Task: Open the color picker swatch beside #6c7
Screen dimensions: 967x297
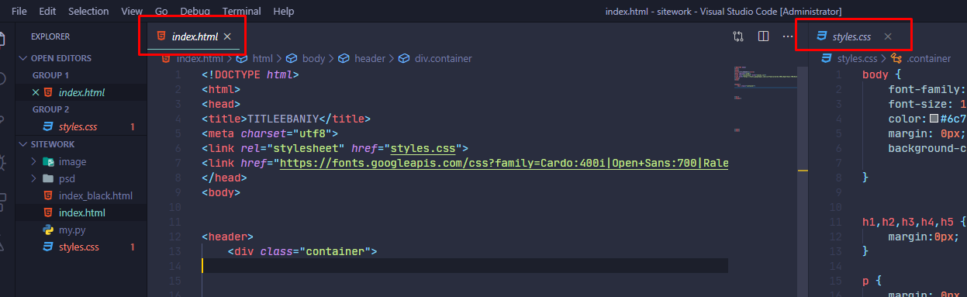Action: pyautogui.click(x=934, y=119)
